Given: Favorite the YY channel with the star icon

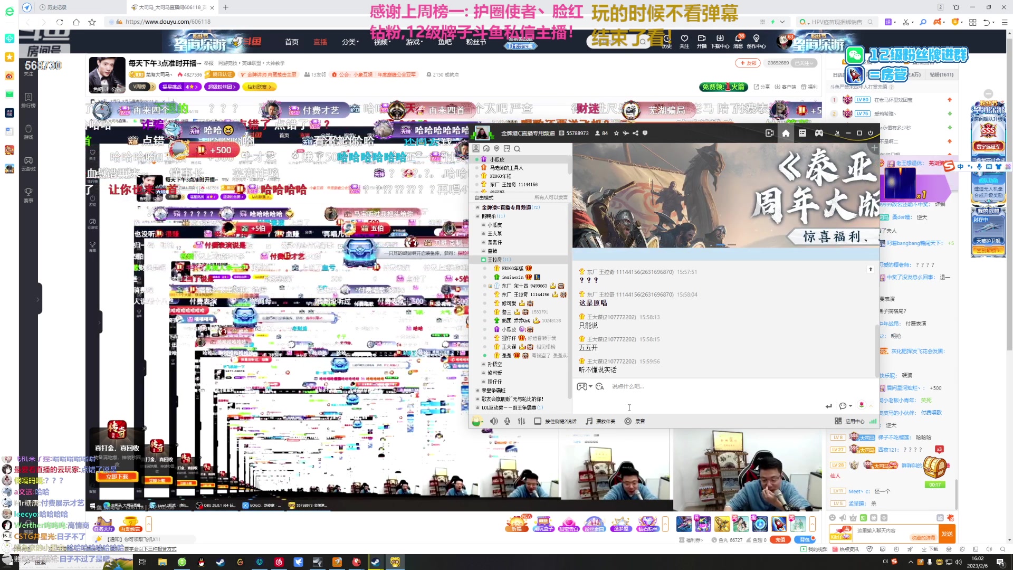Looking at the screenshot, I should (616, 133).
